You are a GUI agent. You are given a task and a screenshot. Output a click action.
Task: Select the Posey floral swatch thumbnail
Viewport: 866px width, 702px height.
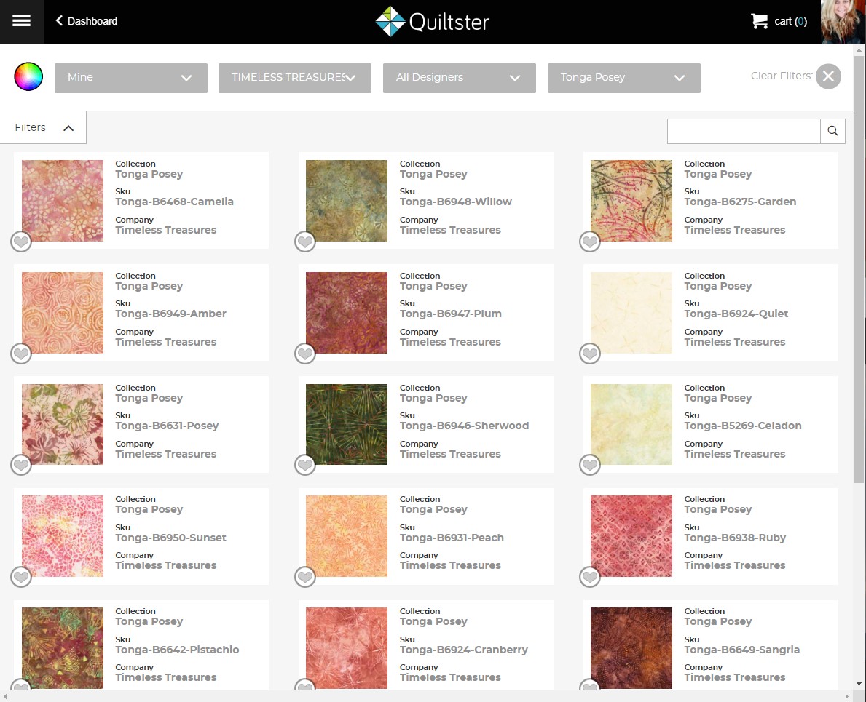(x=63, y=425)
